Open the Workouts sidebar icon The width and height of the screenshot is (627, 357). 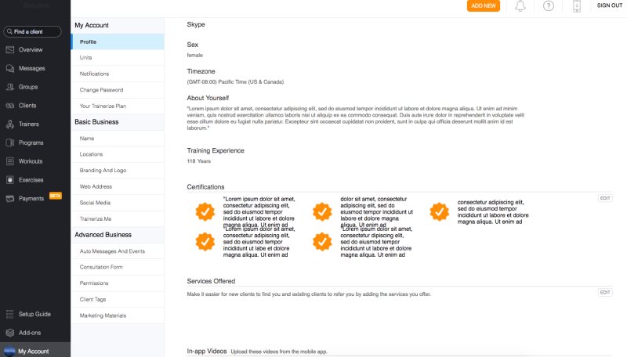point(10,161)
